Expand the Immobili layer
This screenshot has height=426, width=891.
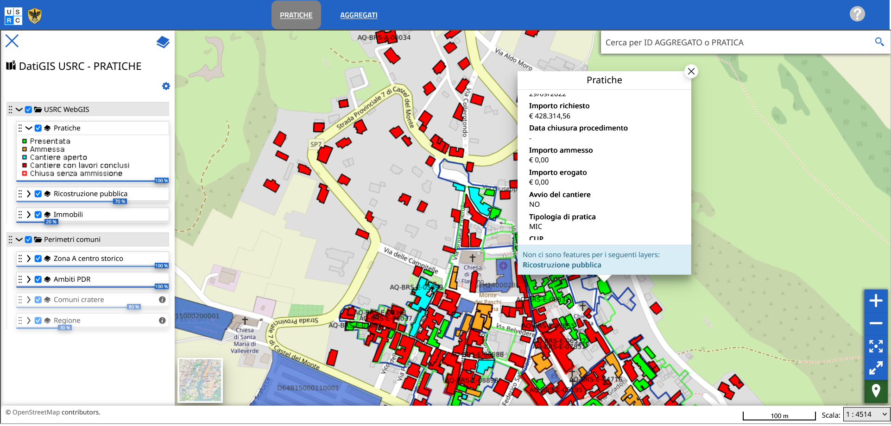coord(29,215)
